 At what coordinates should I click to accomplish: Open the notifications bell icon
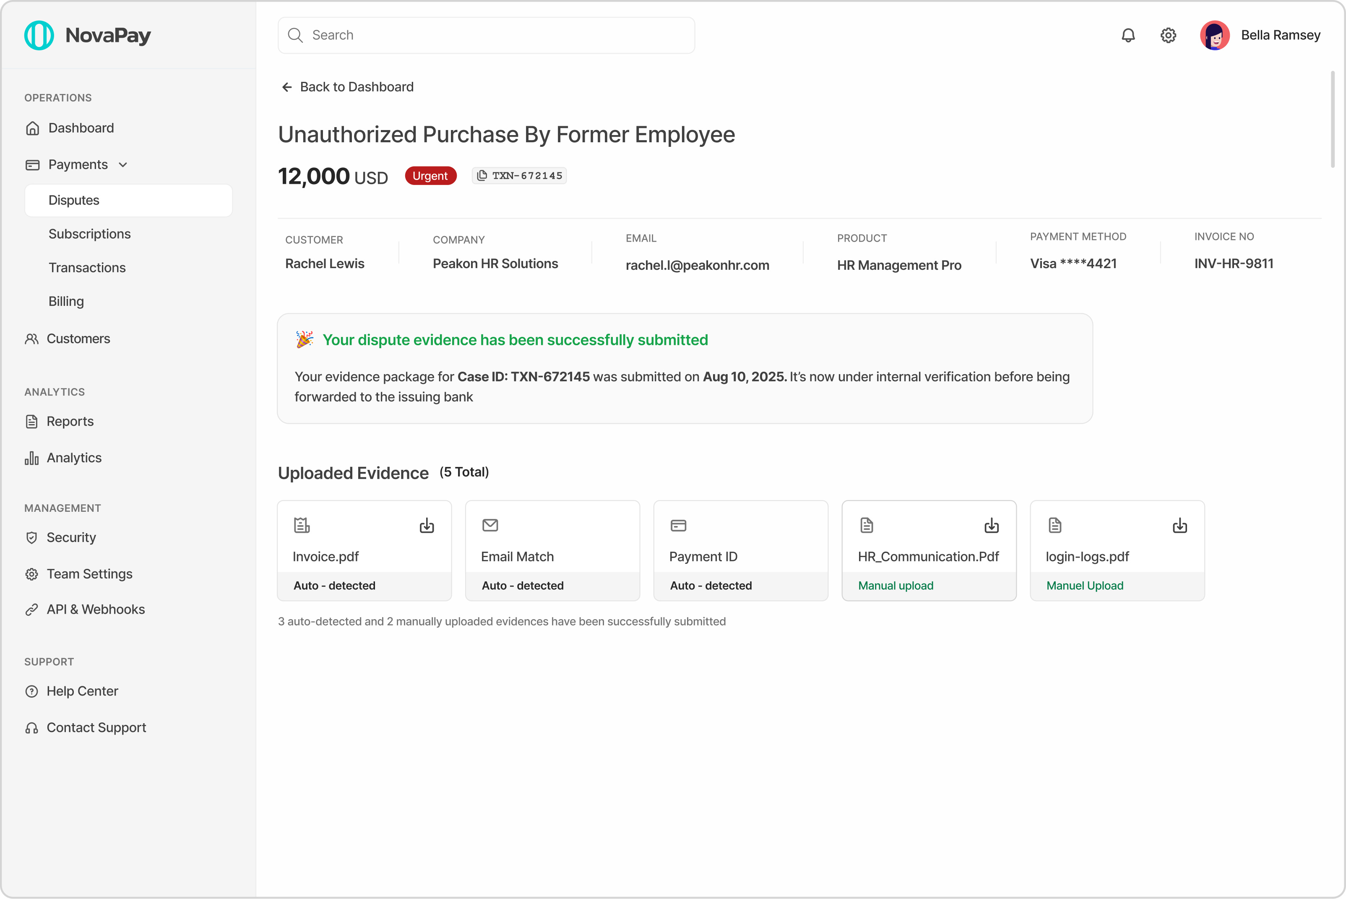[x=1127, y=35]
